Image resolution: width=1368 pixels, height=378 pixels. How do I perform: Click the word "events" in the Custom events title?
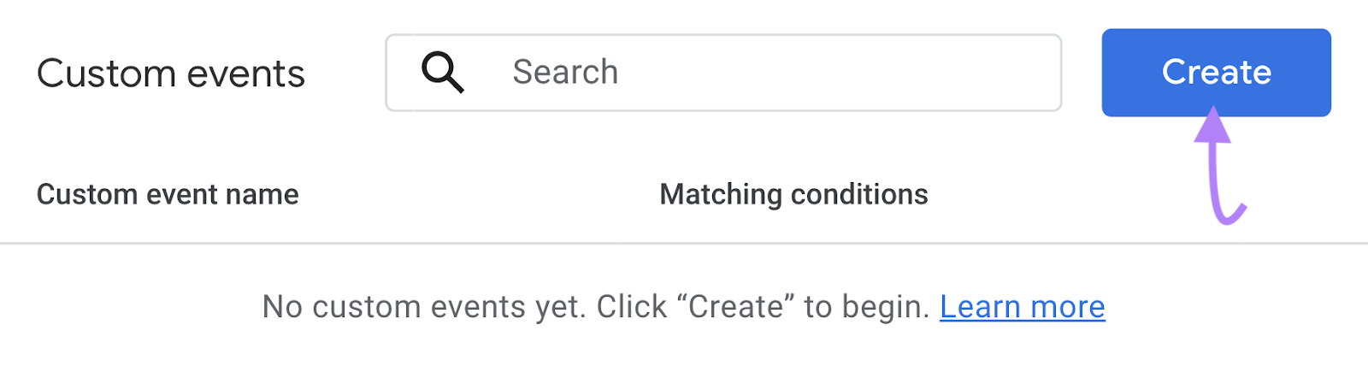246,74
